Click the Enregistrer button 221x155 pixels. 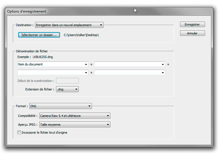click(192, 24)
